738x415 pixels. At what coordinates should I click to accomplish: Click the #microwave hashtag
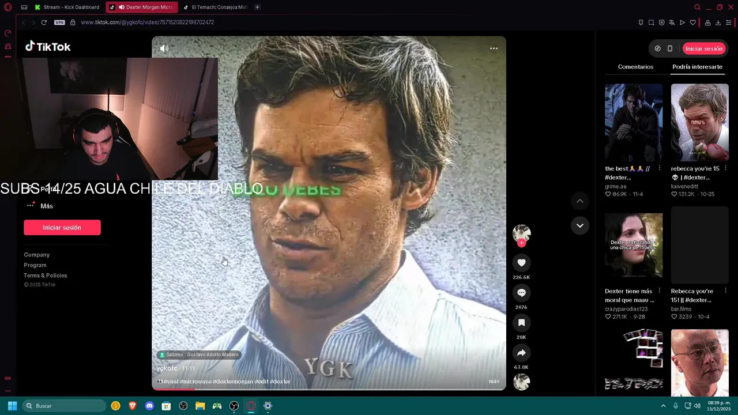[x=195, y=382]
